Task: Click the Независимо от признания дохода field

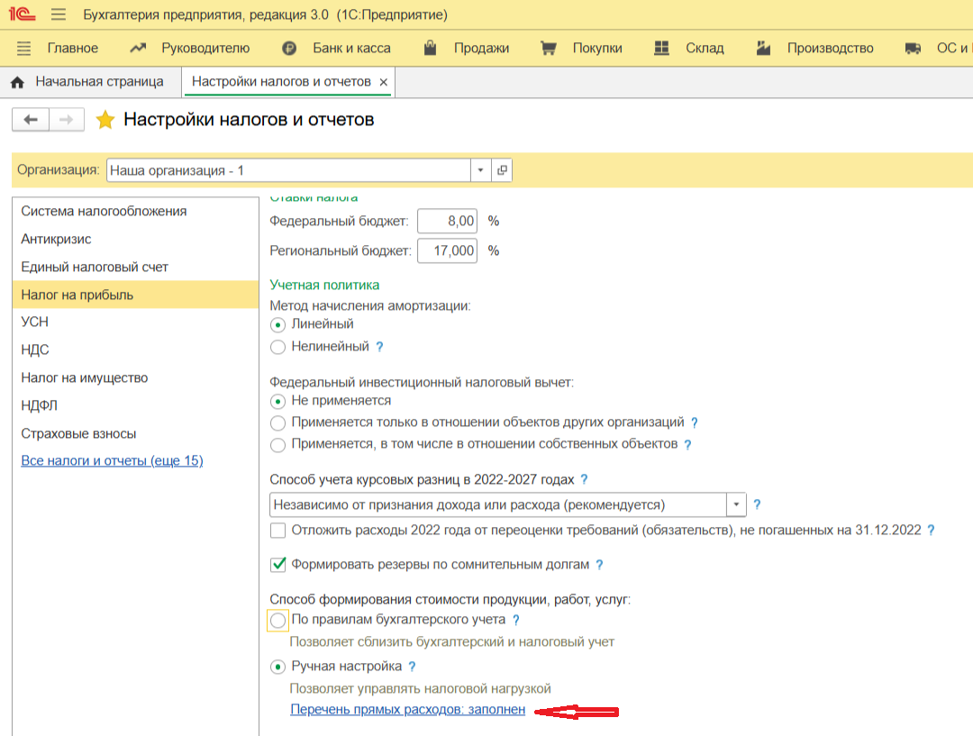Action: tap(498, 504)
